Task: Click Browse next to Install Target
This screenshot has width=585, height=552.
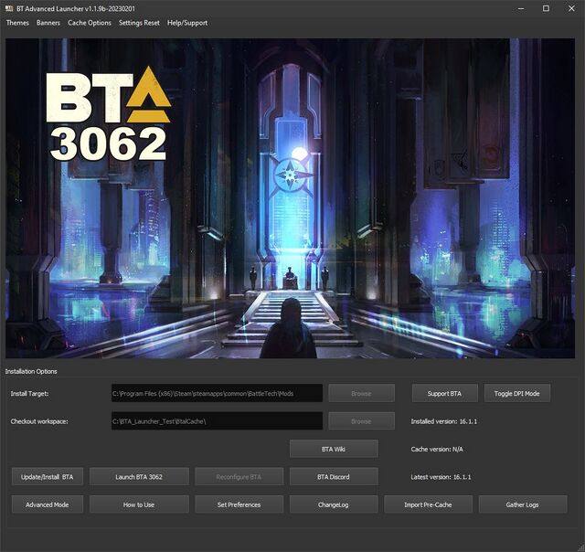Action: [362, 393]
